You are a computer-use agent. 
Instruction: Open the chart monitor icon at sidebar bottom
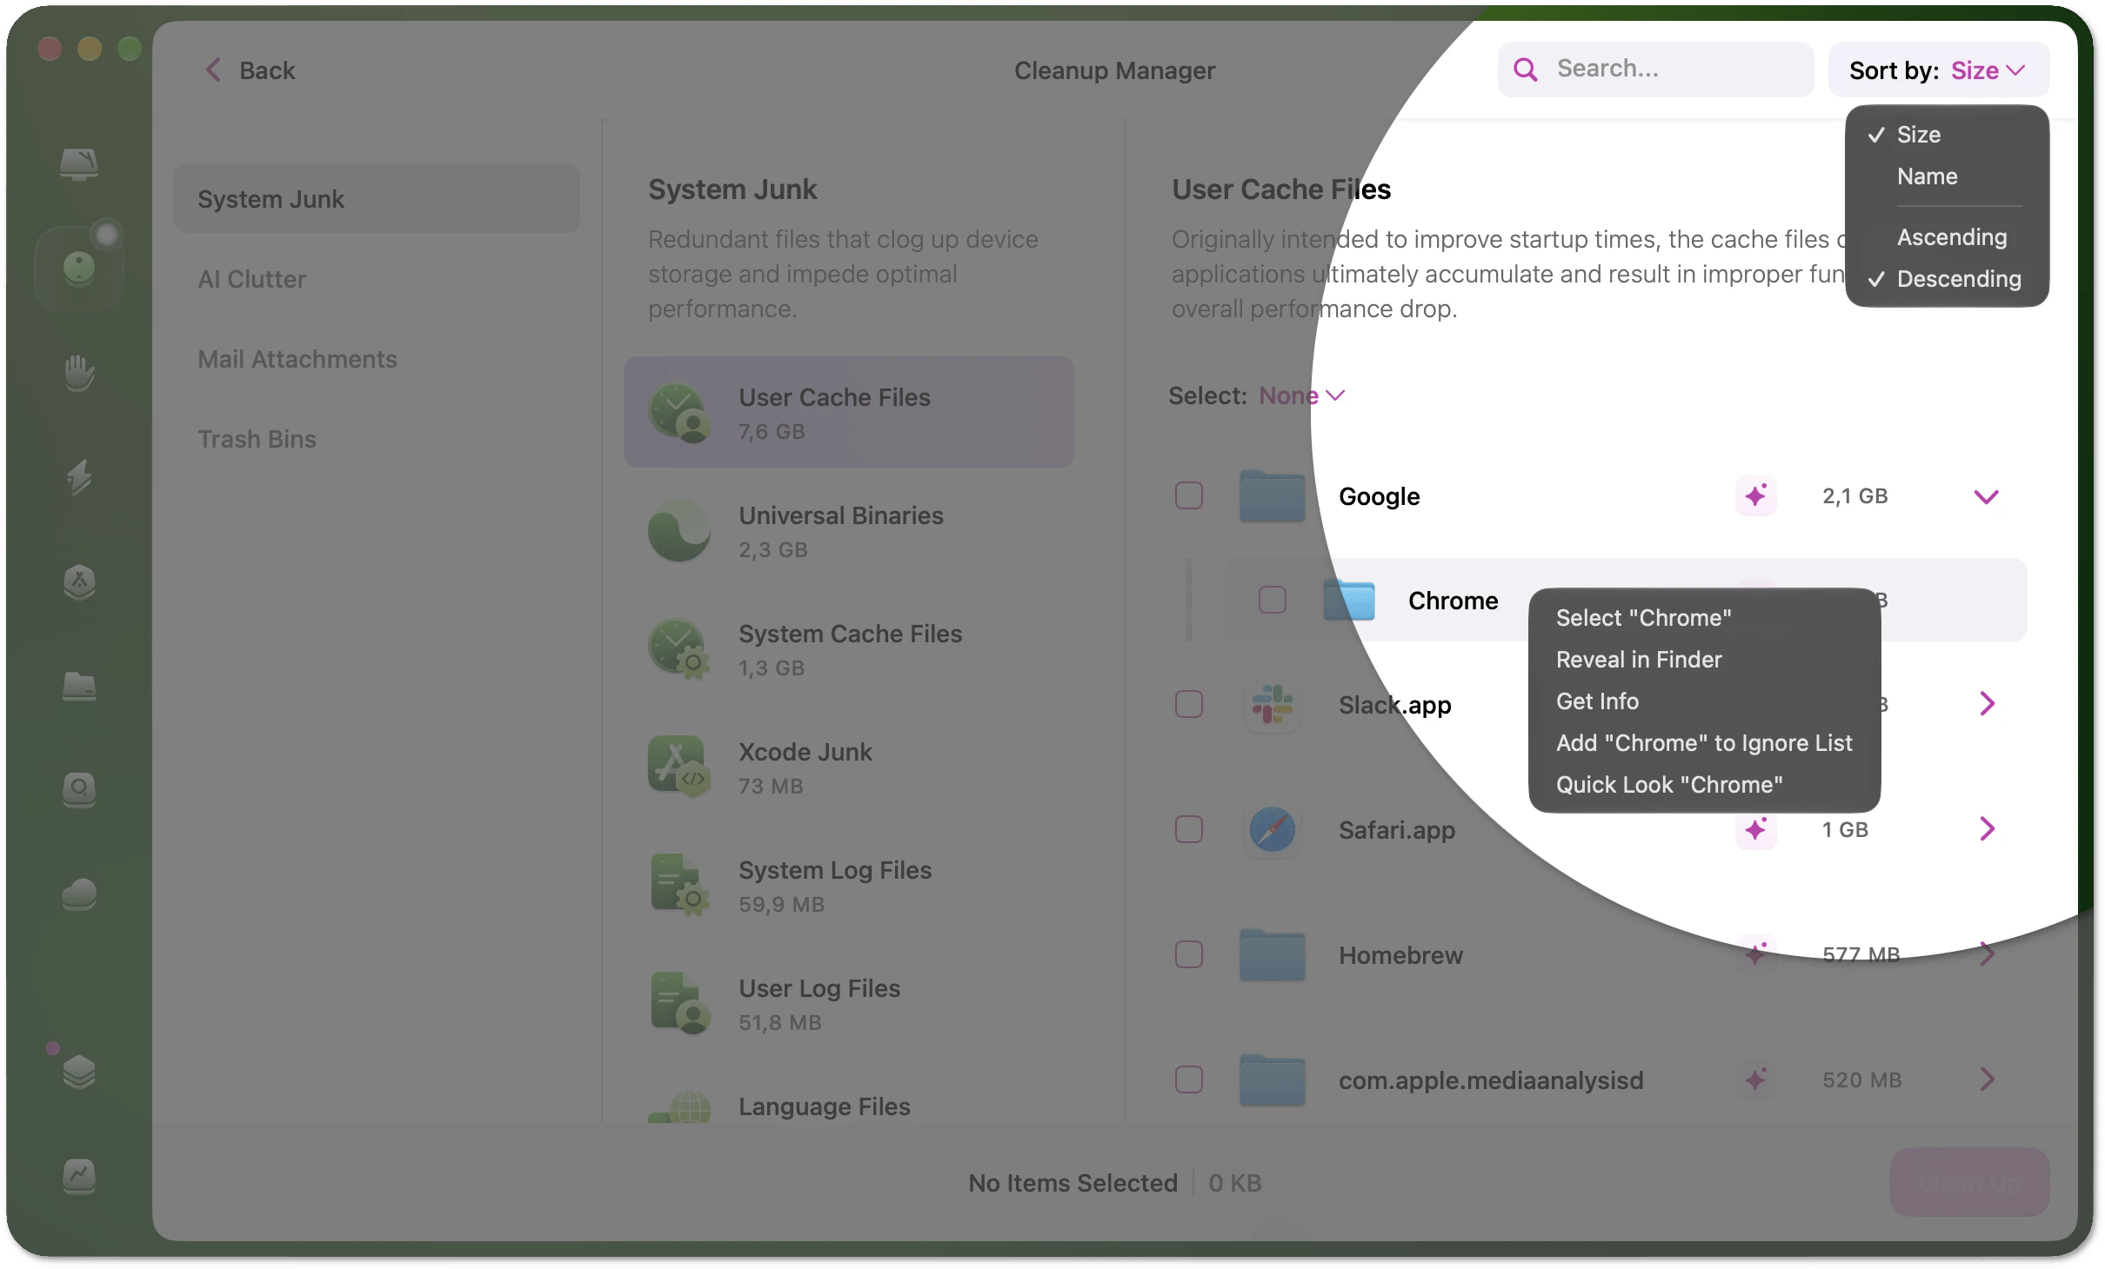[79, 1176]
